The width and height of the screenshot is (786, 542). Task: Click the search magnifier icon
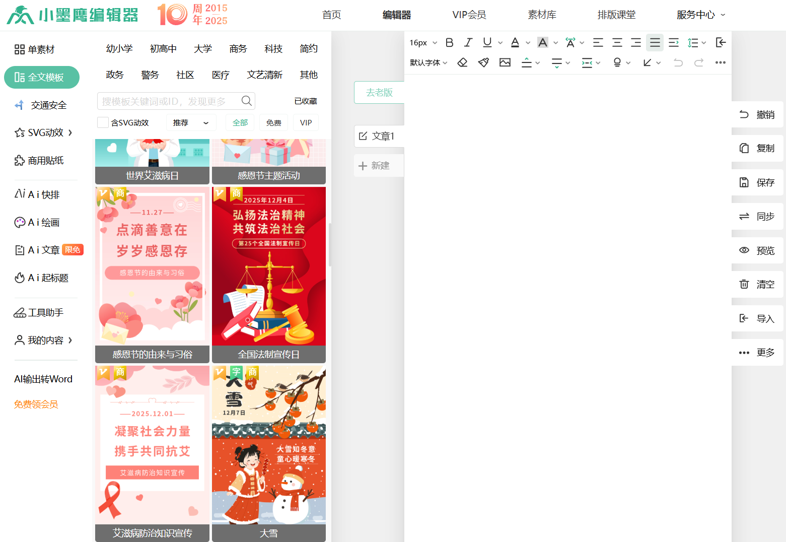coord(246,101)
